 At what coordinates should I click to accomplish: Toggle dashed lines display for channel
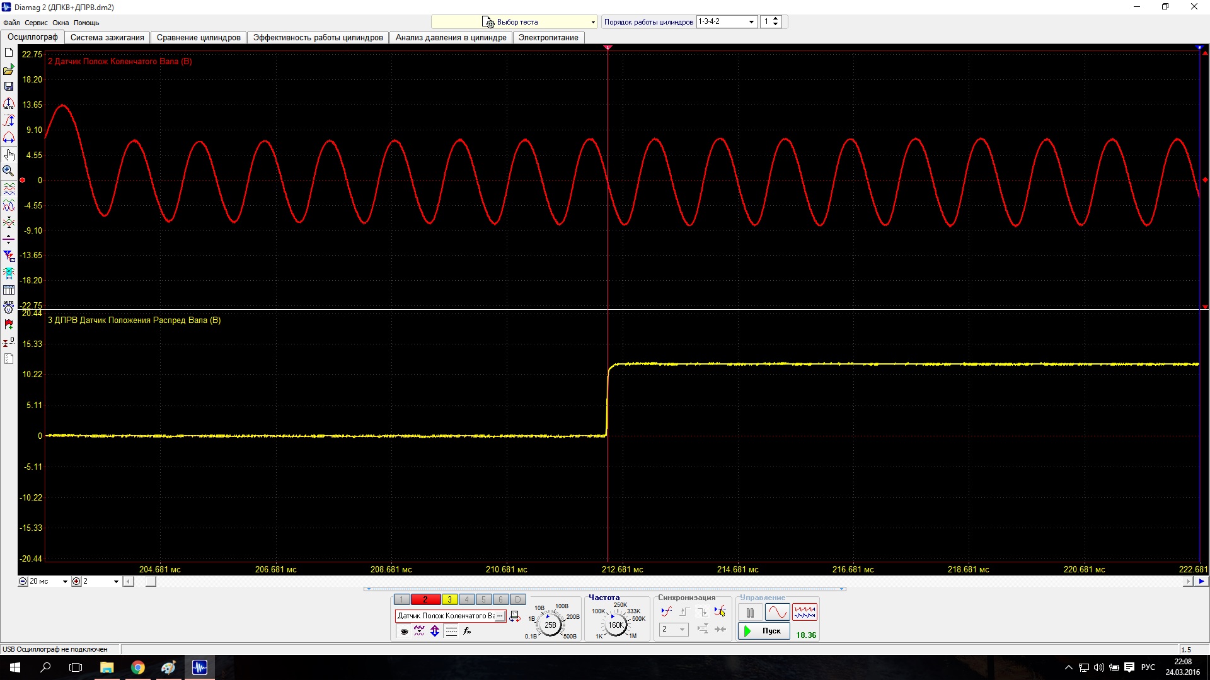point(451,632)
